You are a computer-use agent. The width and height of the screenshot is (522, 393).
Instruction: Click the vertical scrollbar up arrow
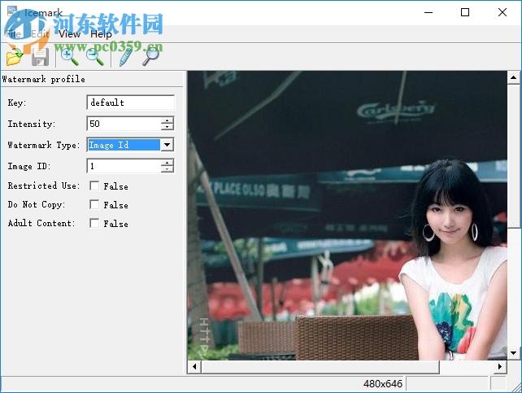(513, 77)
